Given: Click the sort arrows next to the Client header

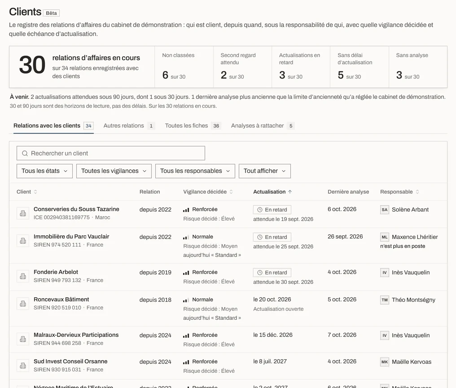Looking at the screenshot, I should click(x=35, y=192).
